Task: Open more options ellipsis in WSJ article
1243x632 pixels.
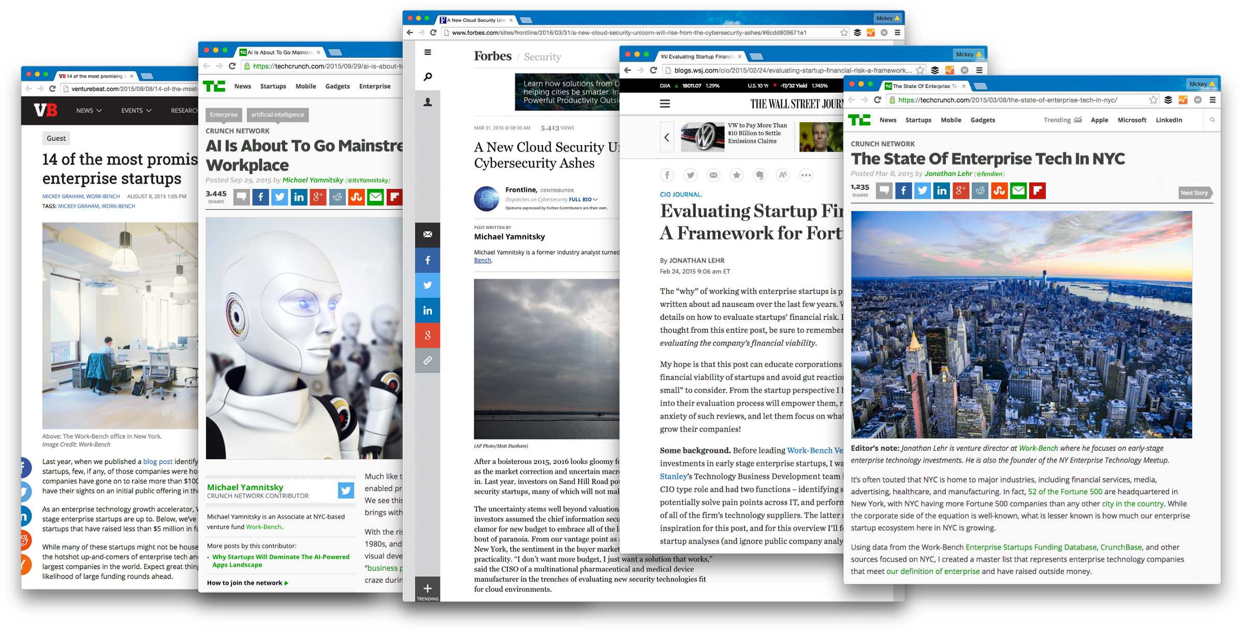Action: coord(806,175)
